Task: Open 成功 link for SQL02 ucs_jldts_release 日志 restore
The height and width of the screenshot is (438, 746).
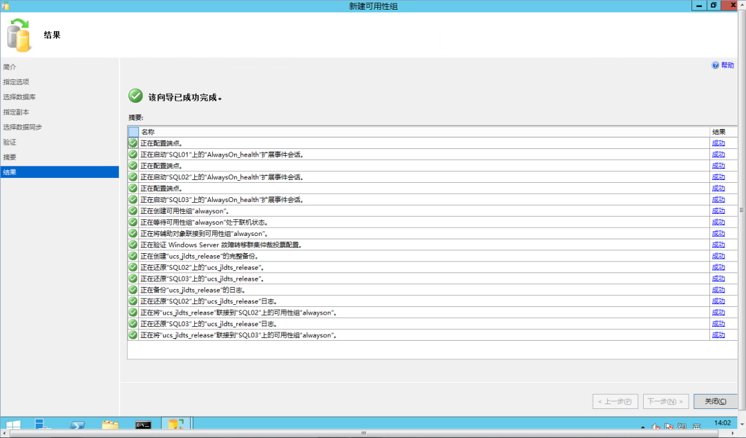Action: pos(718,301)
